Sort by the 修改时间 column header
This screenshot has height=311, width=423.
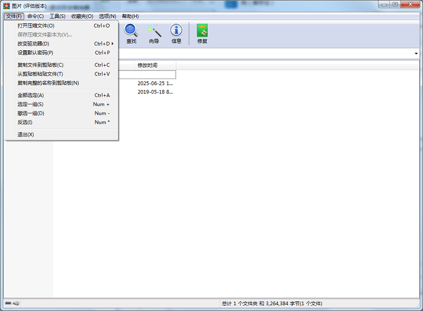pyautogui.click(x=146, y=65)
